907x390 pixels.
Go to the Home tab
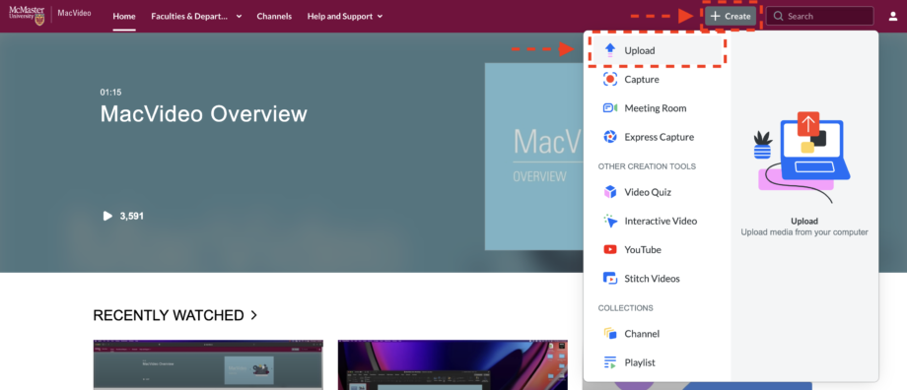(x=124, y=16)
